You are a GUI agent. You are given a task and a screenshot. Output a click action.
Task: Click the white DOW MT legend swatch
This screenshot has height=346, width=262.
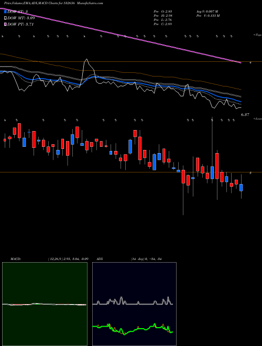tap(6, 18)
